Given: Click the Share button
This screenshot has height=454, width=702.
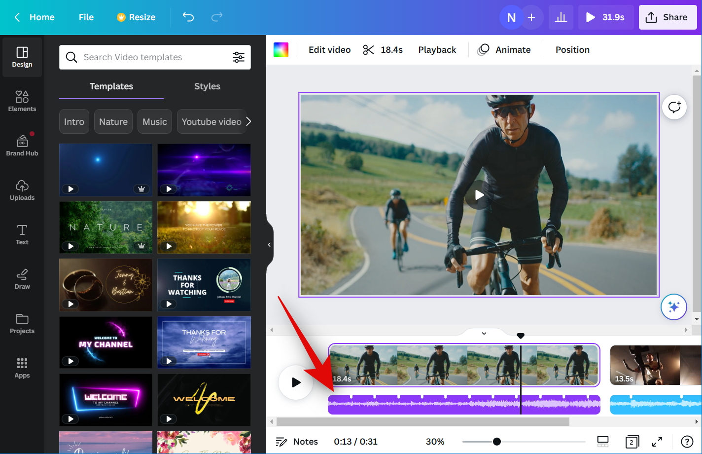Looking at the screenshot, I should click(x=667, y=17).
